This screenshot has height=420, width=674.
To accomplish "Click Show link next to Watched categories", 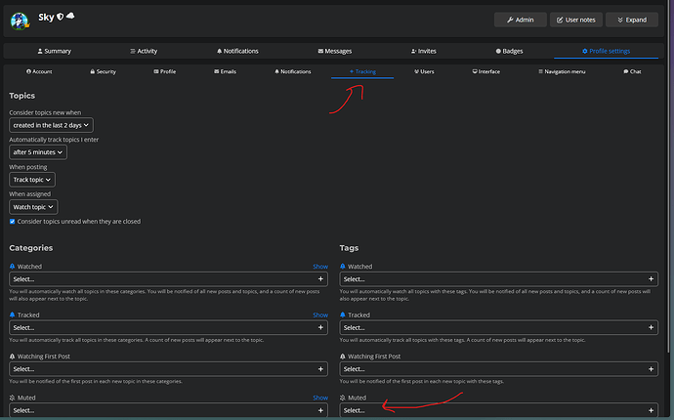I will [320, 267].
